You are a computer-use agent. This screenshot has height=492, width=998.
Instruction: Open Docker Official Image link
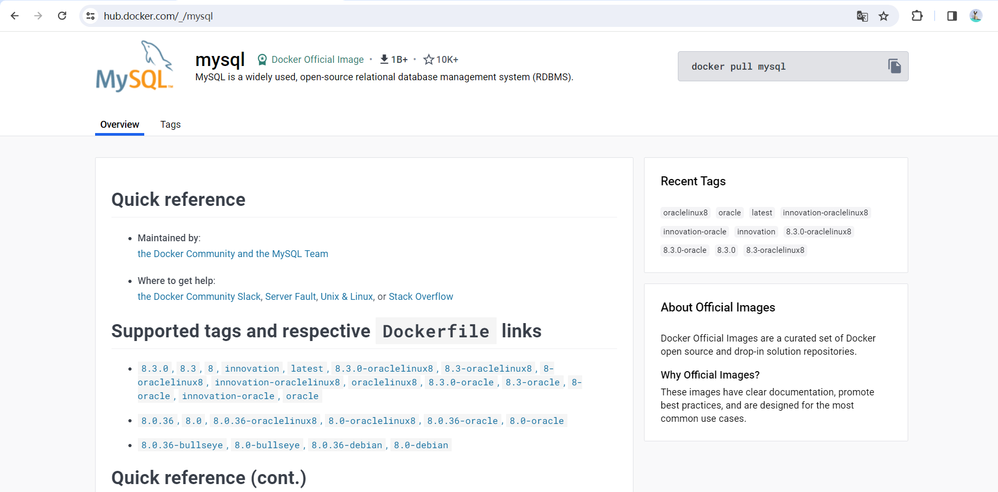coord(318,60)
